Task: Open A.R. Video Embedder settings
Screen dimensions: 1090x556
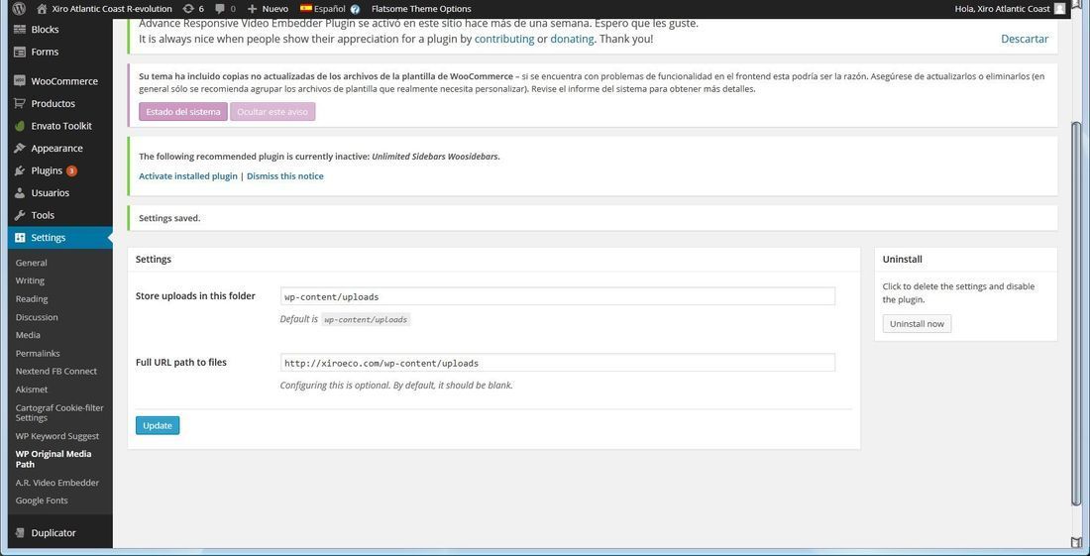Action: click(x=57, y=483)
